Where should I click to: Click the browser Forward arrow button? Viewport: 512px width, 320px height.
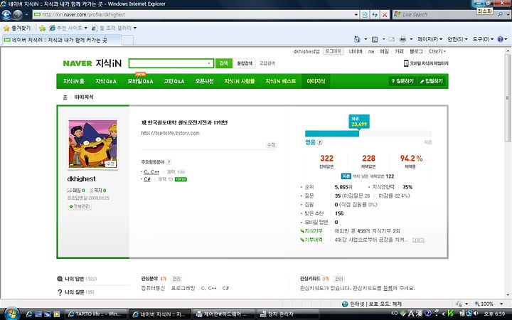tap(18, 15)
